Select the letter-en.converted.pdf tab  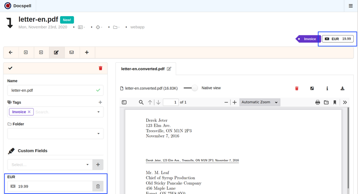tap(143, 69)
